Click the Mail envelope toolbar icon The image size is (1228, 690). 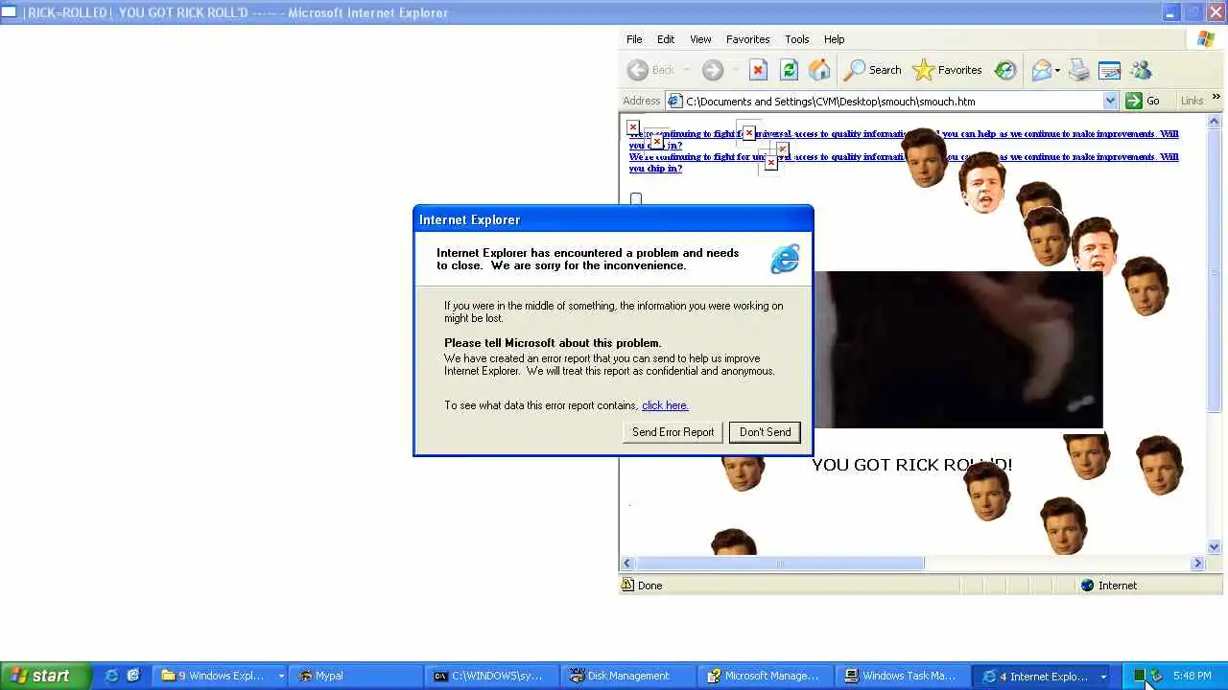tap(1041, 70)
